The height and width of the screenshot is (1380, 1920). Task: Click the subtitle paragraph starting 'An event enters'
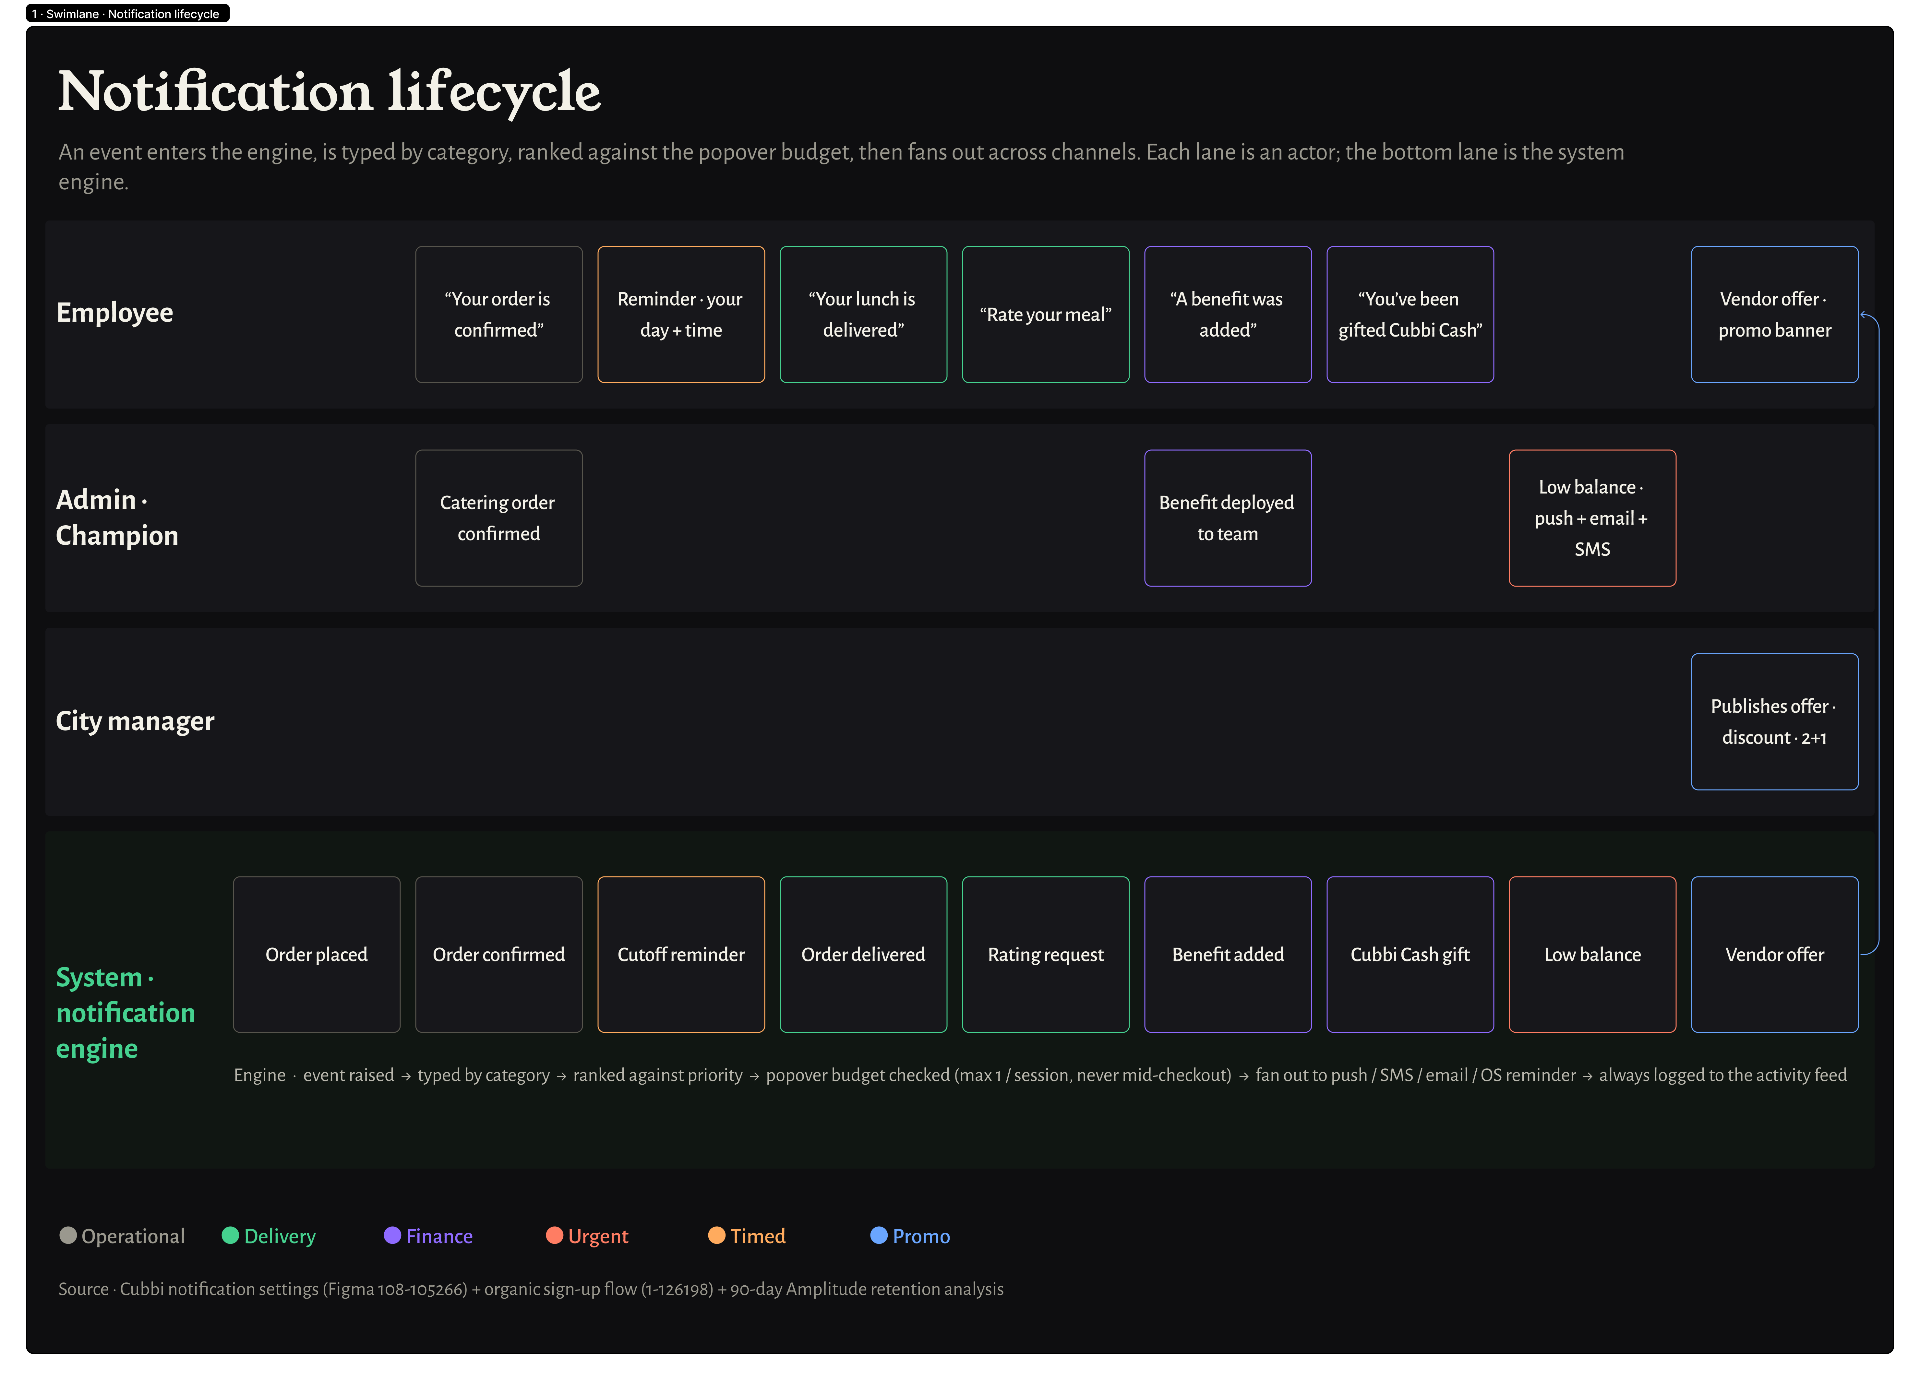click(842, 167)
